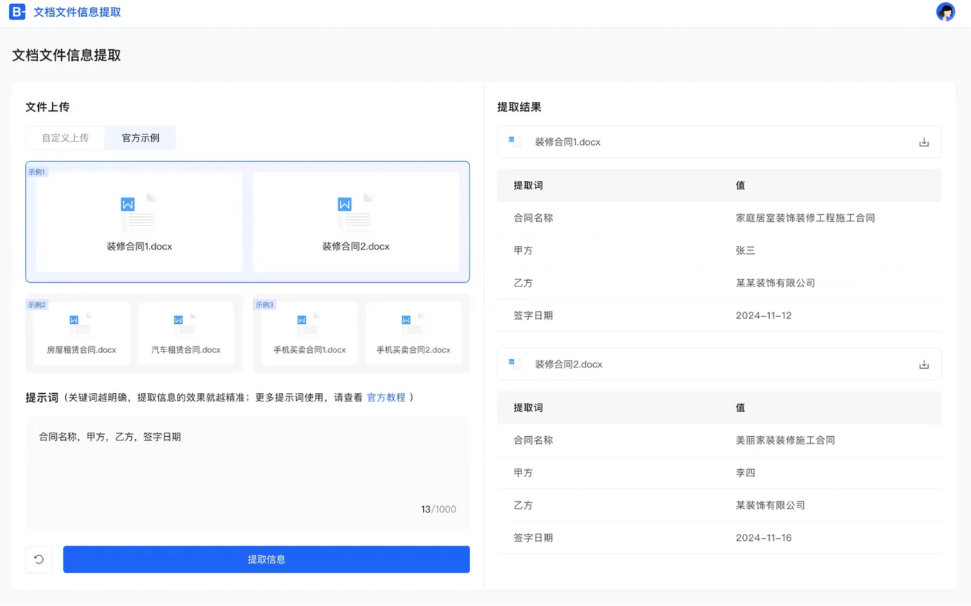Select the 装修合同1.docx example file card
Viewport: 971px width, 606px height.
139,222
